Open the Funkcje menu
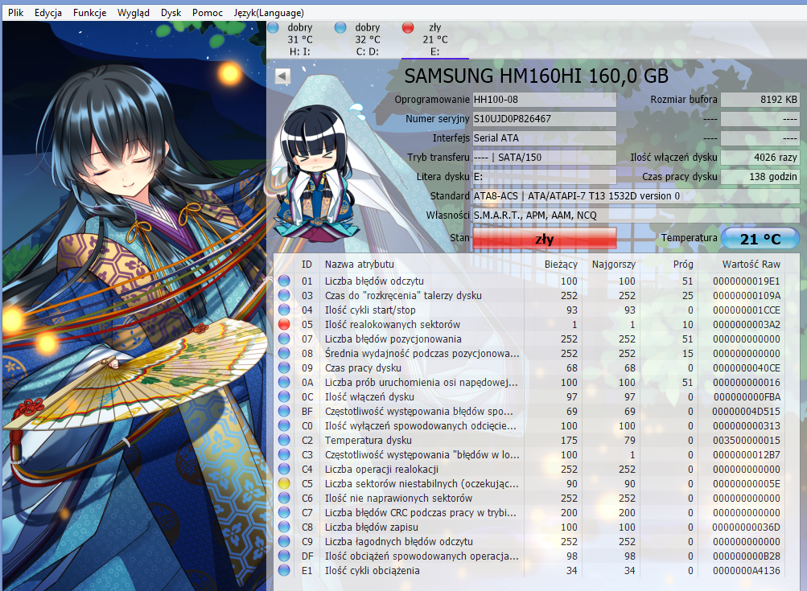 tap(89, 13)
